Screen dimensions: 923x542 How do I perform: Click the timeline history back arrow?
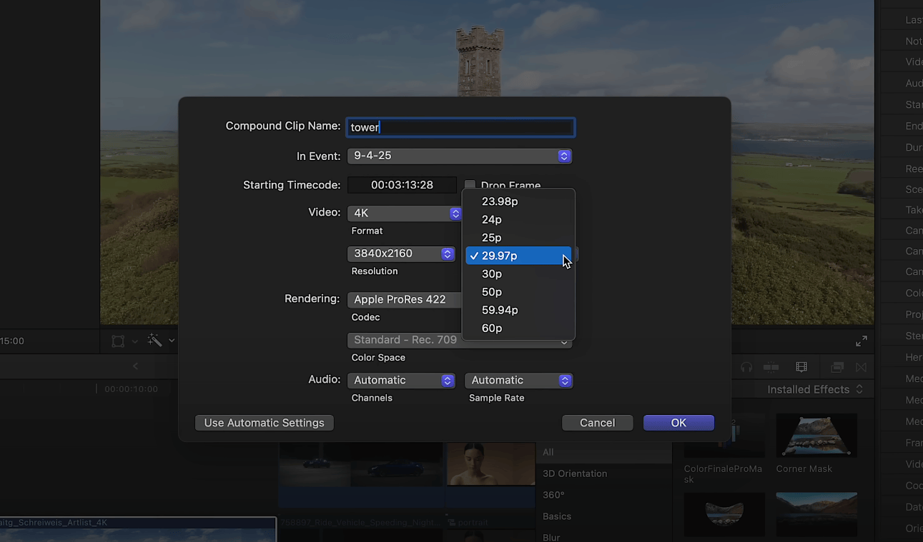[135, 366]
